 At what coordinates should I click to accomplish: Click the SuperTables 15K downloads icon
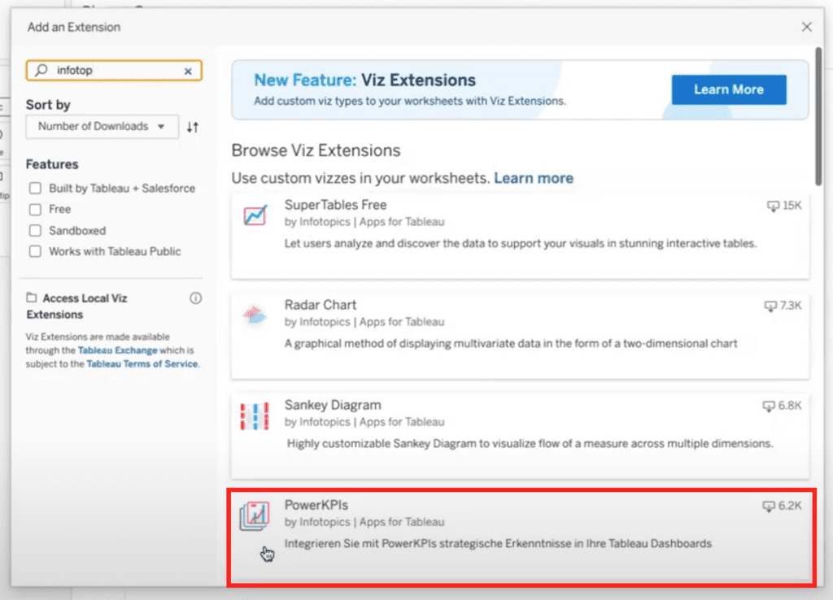tap(773, 206)
